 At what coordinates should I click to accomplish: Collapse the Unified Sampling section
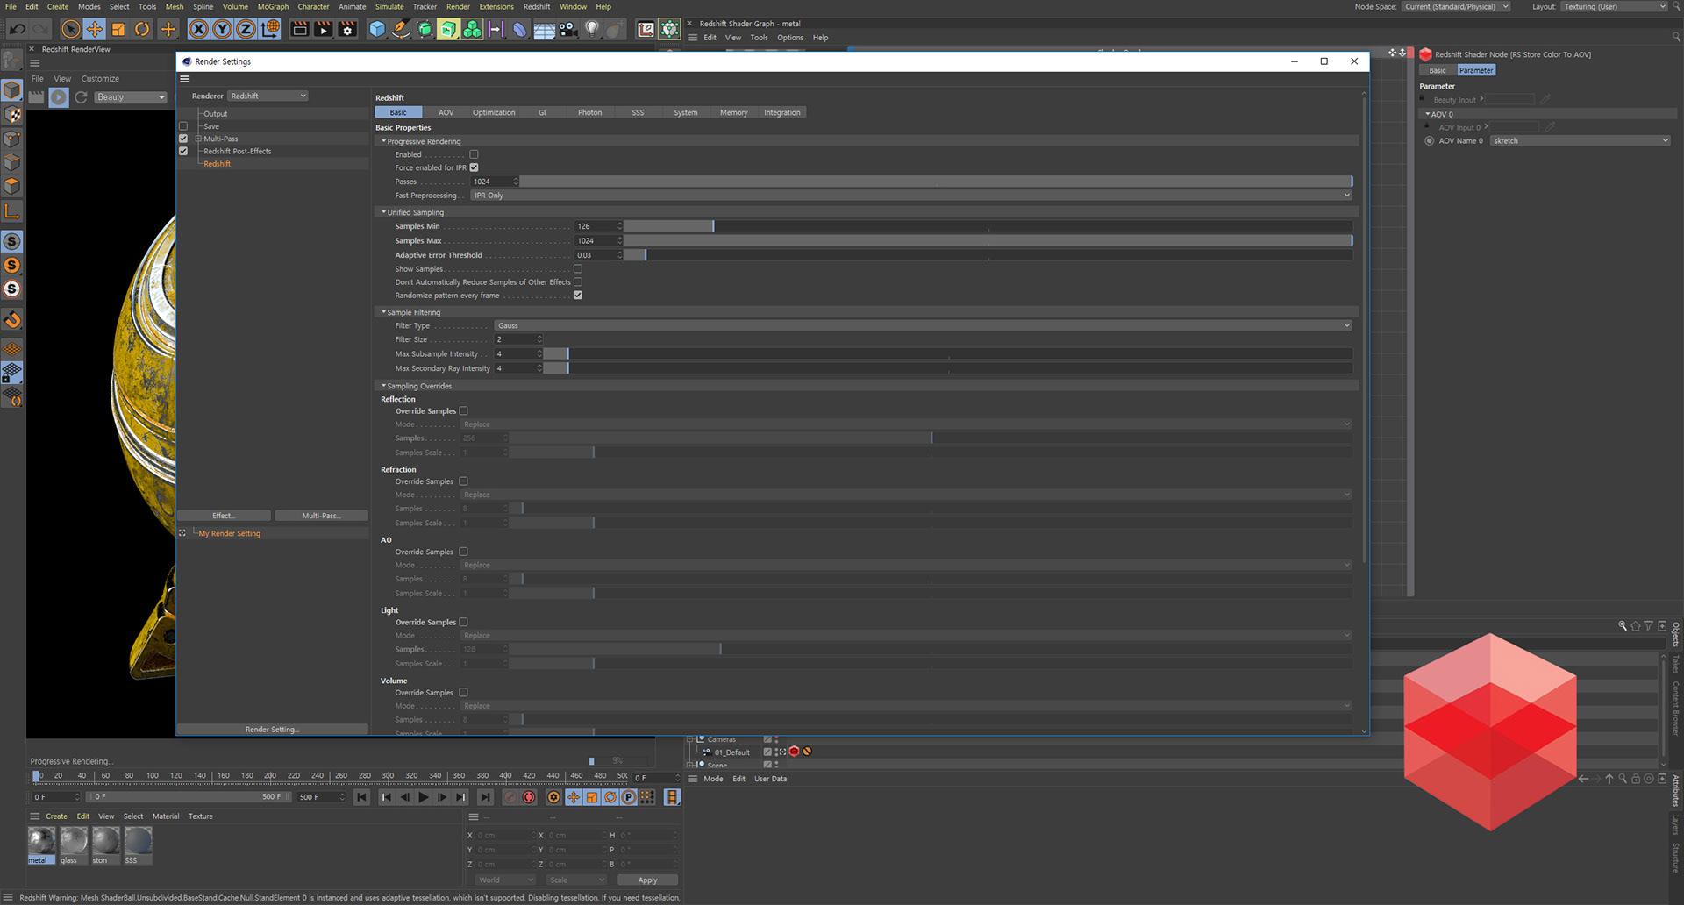[384, 212]
